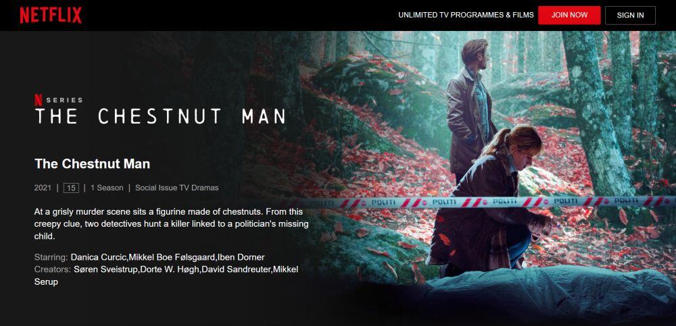The width and height of the screenshot is (676, 326).
Task: Click the red N series icon
Action: point(39,100)
